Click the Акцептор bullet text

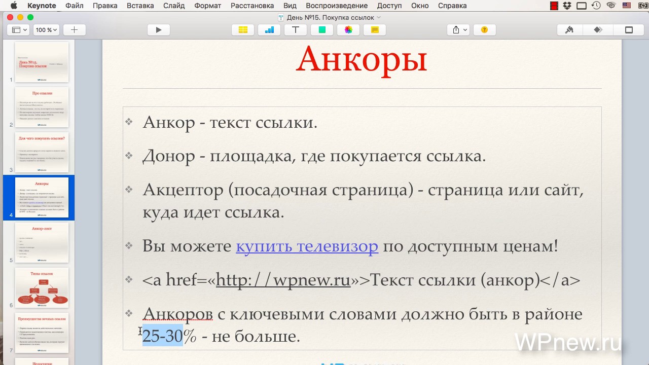(x=363, y=201)
